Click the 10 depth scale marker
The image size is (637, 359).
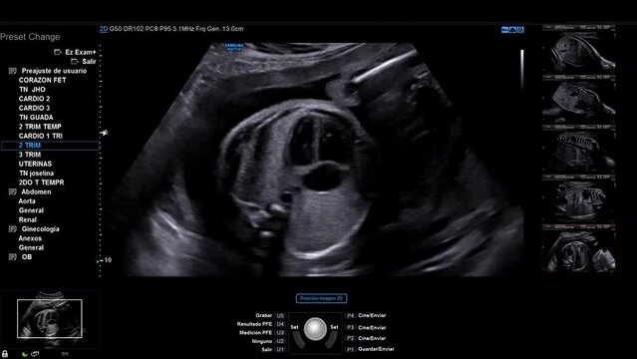(108, 260)
